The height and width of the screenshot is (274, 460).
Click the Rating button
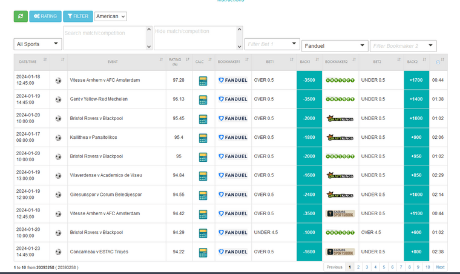(45, 16)
